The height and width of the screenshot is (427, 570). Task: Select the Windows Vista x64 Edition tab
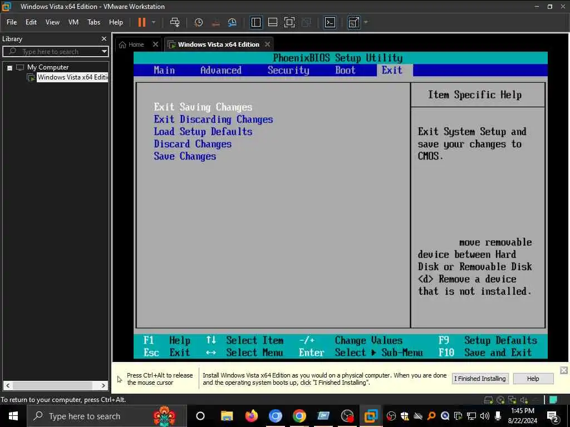coord(218,44)
